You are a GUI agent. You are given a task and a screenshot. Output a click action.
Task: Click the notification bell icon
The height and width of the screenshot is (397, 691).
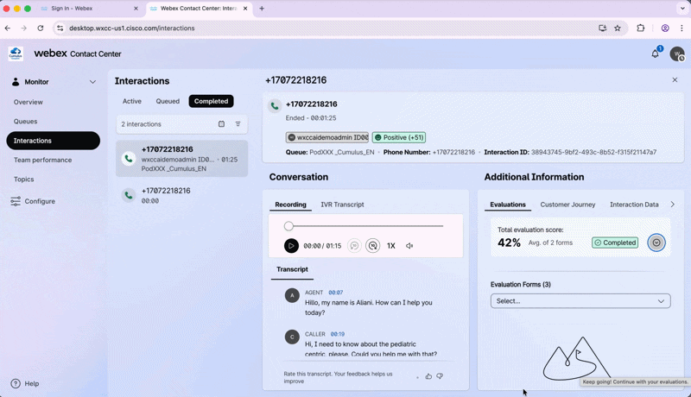point(656,54)
